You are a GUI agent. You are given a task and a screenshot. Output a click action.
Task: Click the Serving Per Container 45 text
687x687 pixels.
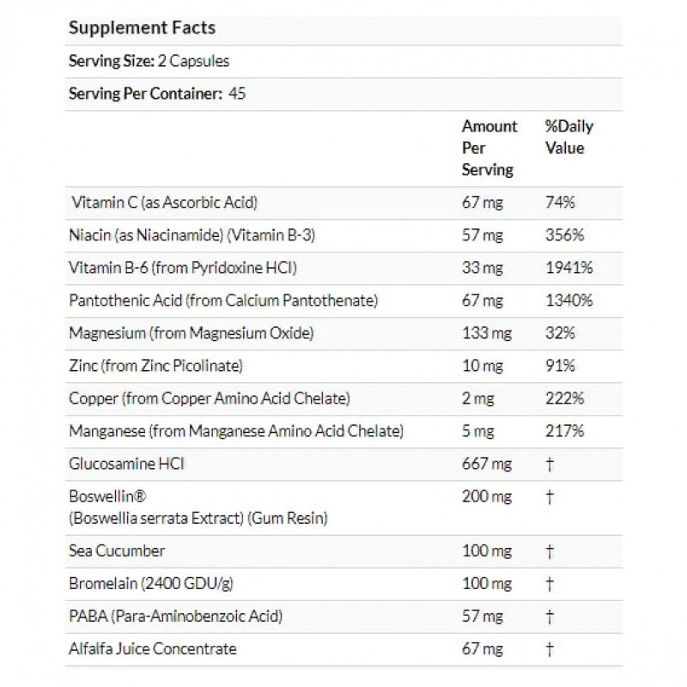click(x=157, y=94)
